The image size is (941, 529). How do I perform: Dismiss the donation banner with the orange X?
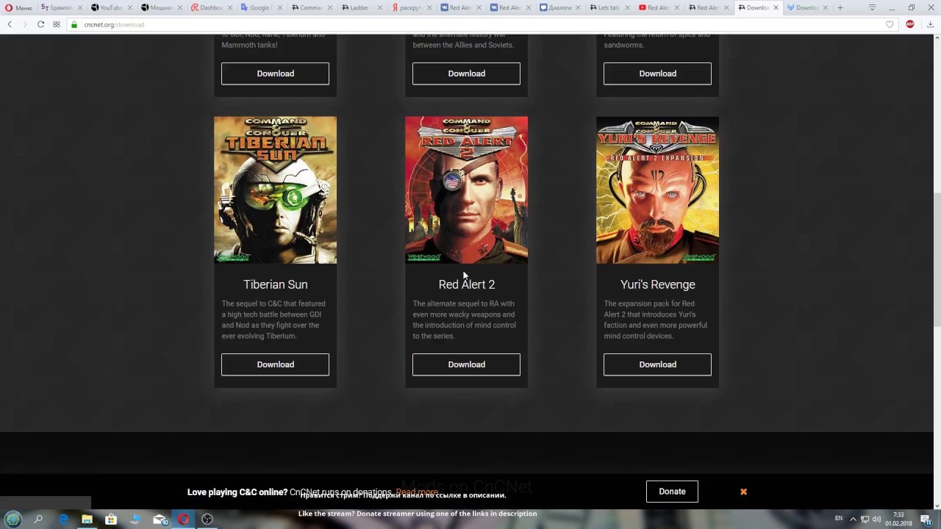[743, 492]
